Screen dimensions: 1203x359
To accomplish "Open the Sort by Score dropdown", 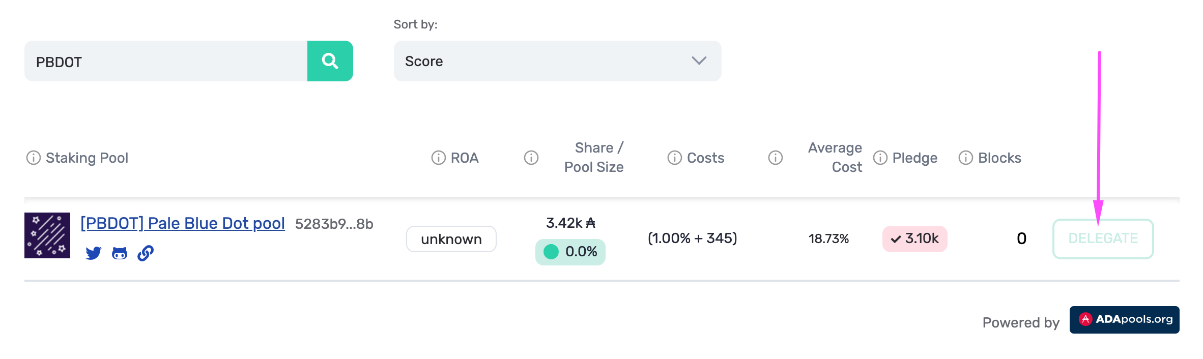I will [x=557, y=61].
